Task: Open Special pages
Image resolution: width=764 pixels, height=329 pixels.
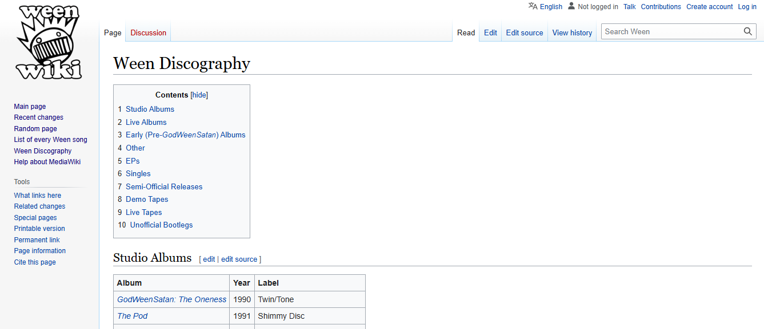Action: pos(35,218)
